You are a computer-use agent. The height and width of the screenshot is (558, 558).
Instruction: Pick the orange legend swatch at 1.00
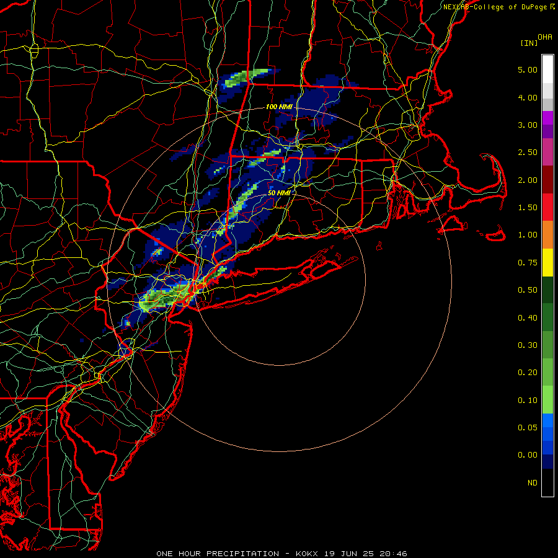pyautogui.click(x=547, y=235)
